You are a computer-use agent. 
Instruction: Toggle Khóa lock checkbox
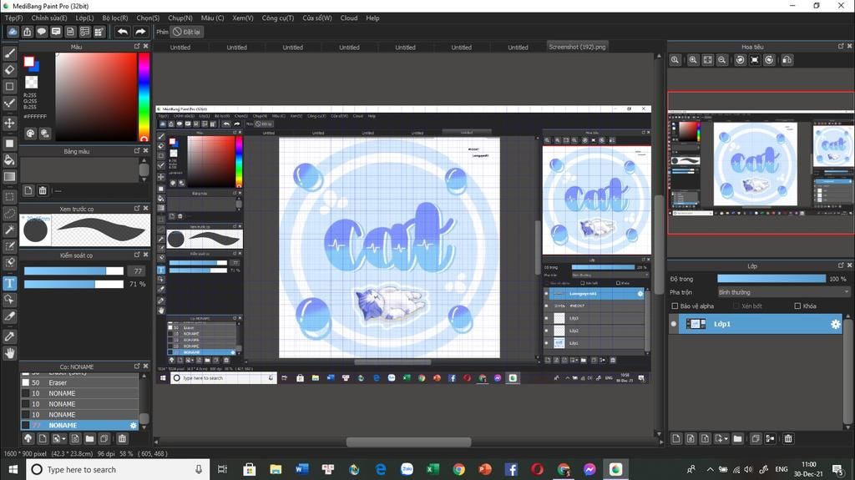pos(797,306)
